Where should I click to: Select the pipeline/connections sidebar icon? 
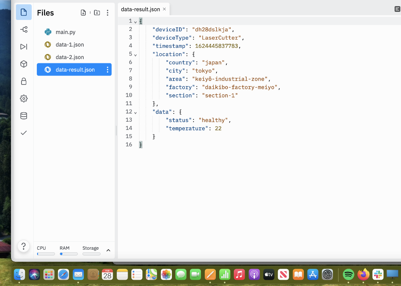pos(23,29)
